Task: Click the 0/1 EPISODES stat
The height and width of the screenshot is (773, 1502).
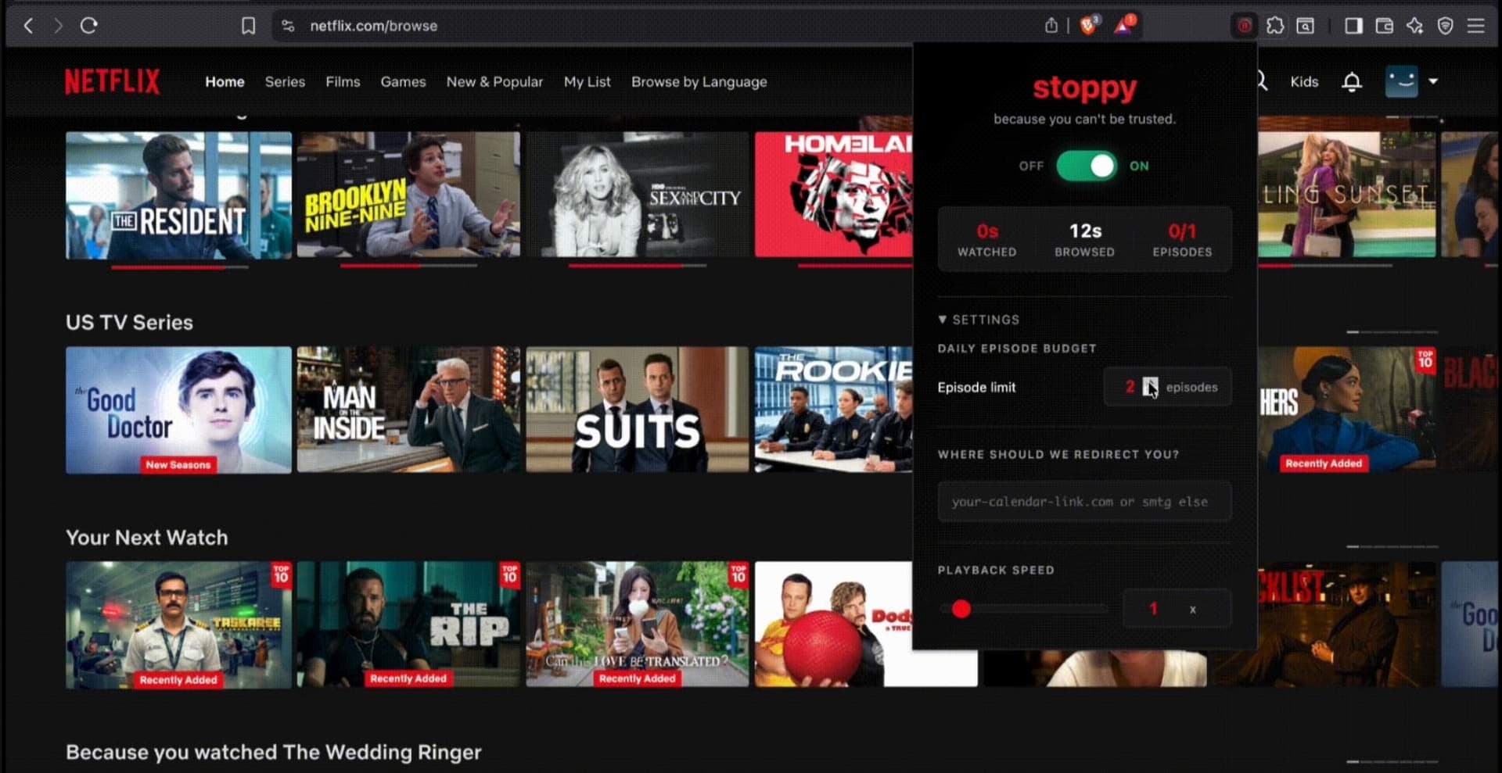Action: click(1182, 240)
